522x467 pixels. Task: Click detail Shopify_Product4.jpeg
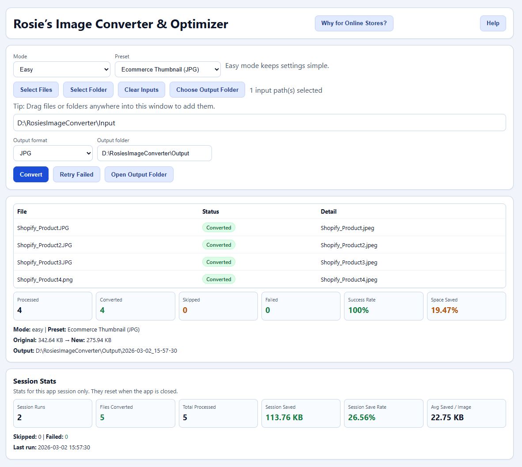click(349, 280)
